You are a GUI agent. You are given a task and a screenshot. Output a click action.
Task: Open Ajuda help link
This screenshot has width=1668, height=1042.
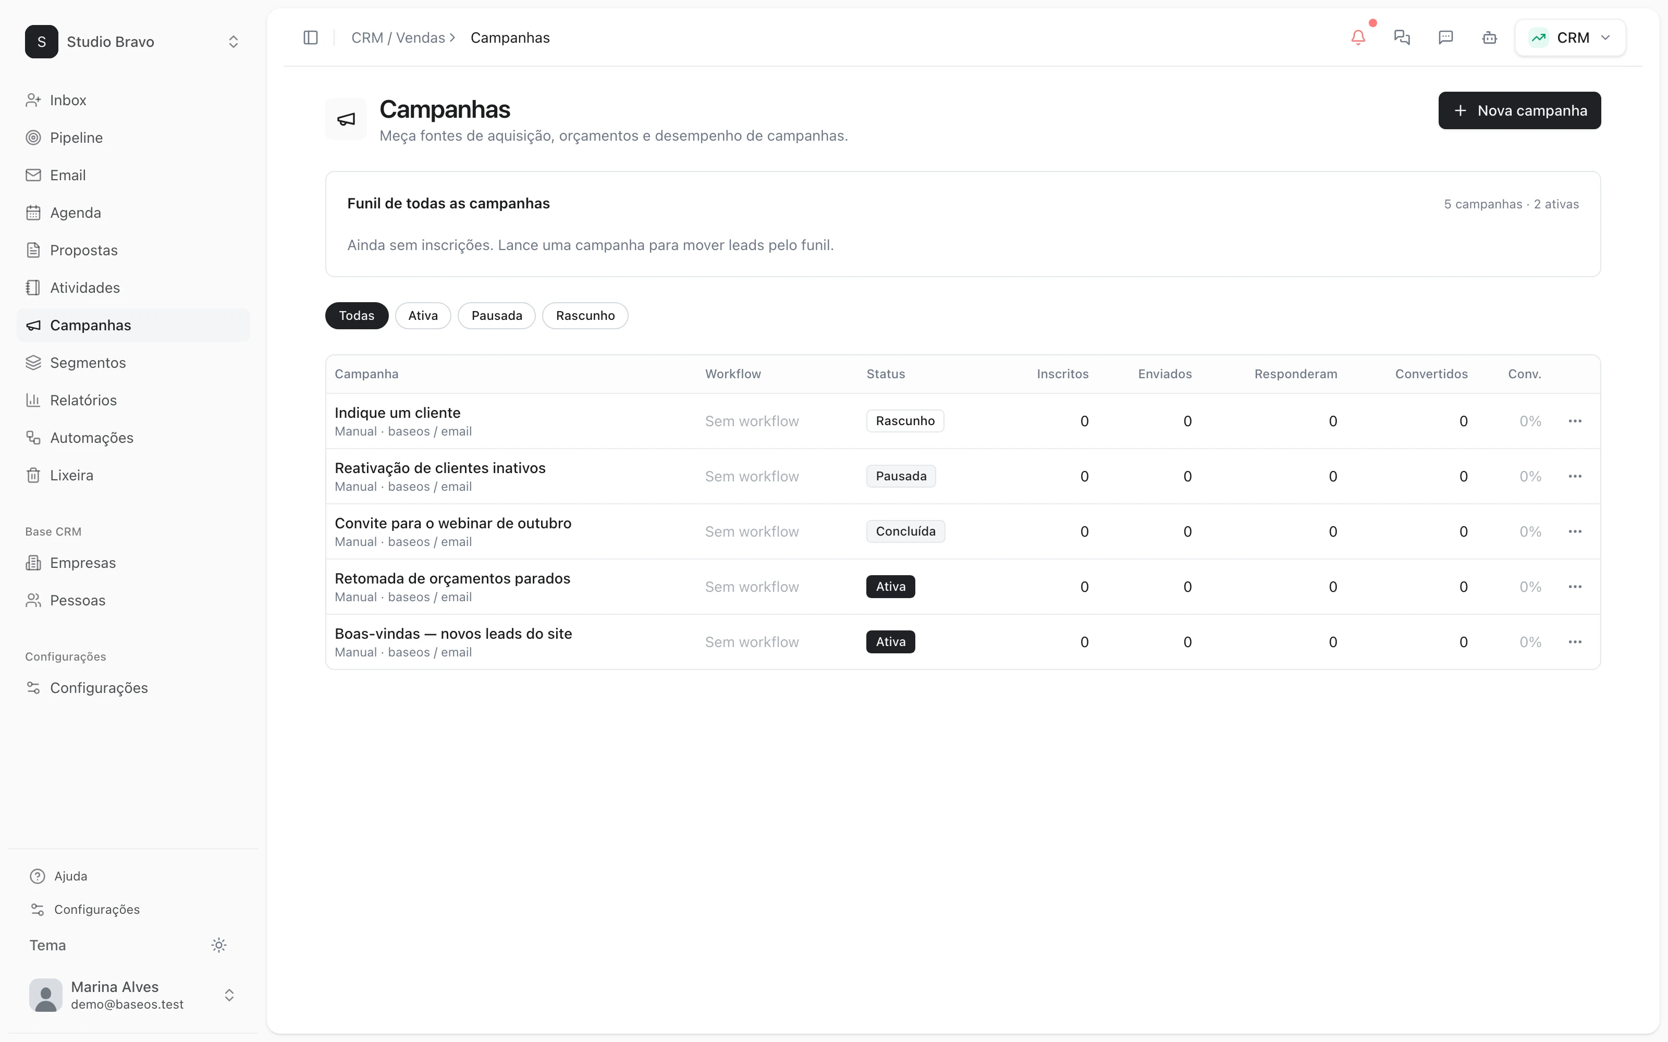tap(70, 876)
